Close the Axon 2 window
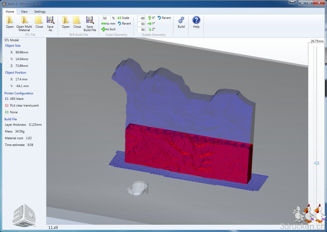Screen dimensions: 327x232 [319, 3]
